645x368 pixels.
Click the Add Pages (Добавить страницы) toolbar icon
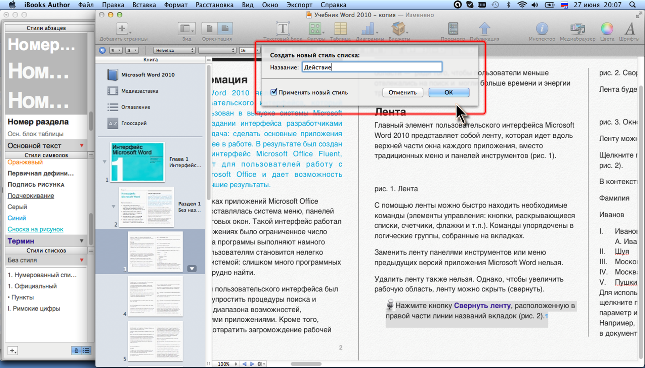122,29
